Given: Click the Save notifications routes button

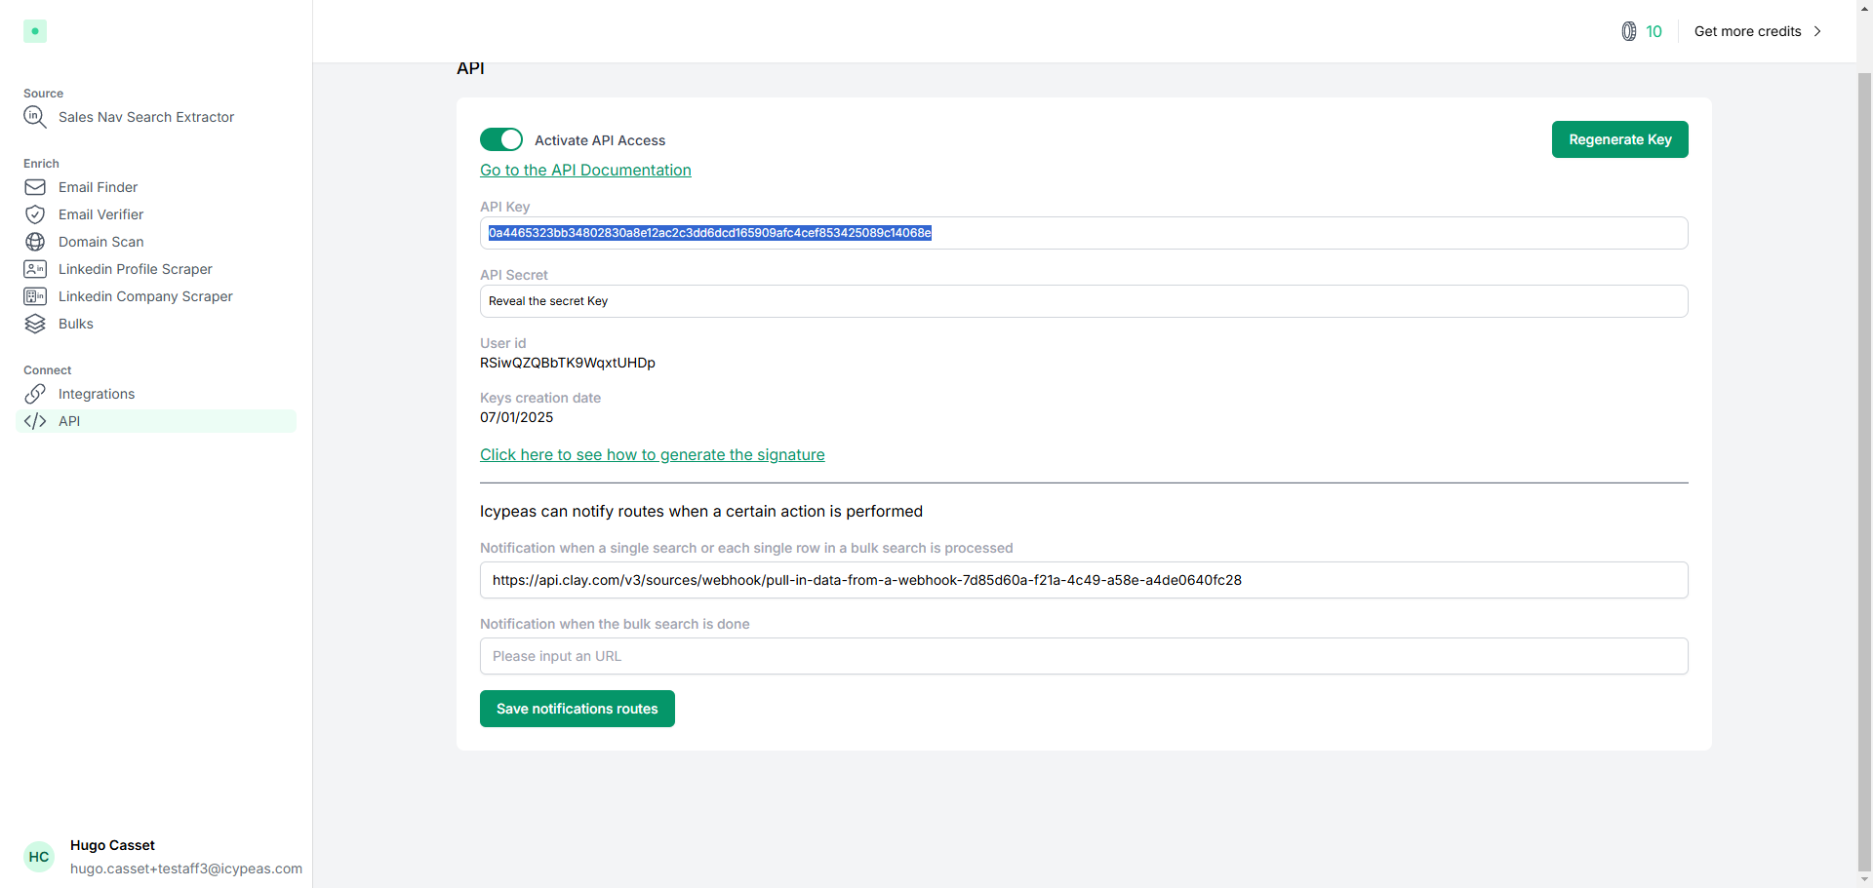Looking at the screenshot, I should 578,709.
